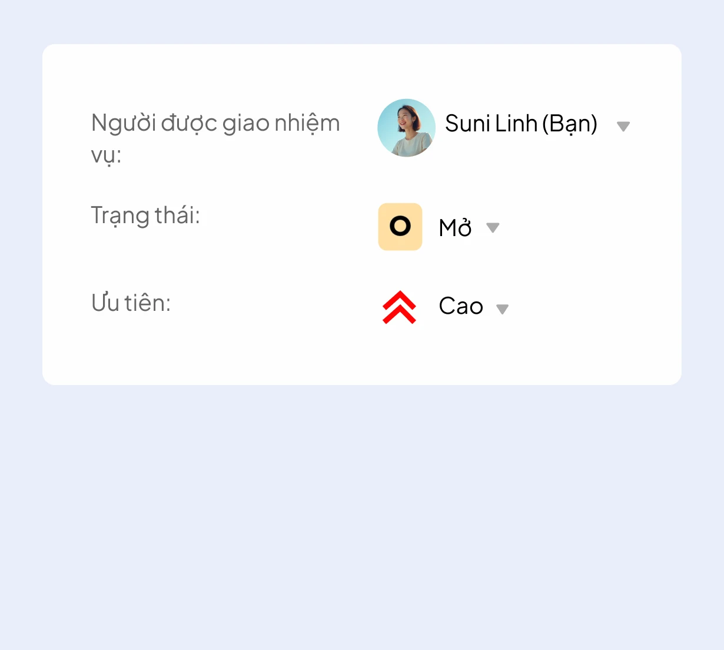Click the black ring inside status badge

(400, 226)
